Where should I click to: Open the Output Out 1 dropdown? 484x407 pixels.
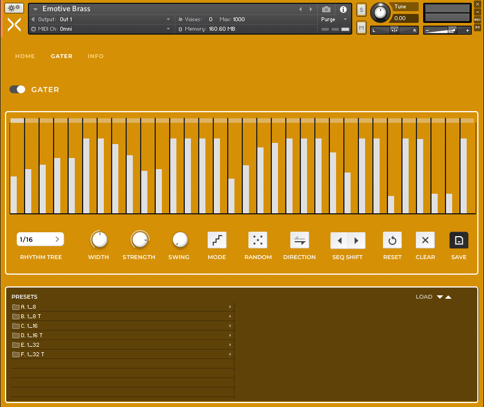(100, 20)
